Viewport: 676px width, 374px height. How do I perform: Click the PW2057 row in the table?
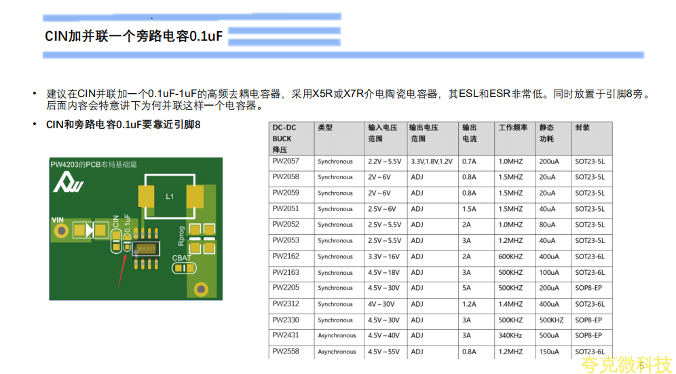tap(285, 162)
